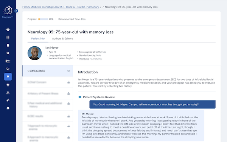
Task: Open the Home icon in sidebar
Action: pos(8,29)
